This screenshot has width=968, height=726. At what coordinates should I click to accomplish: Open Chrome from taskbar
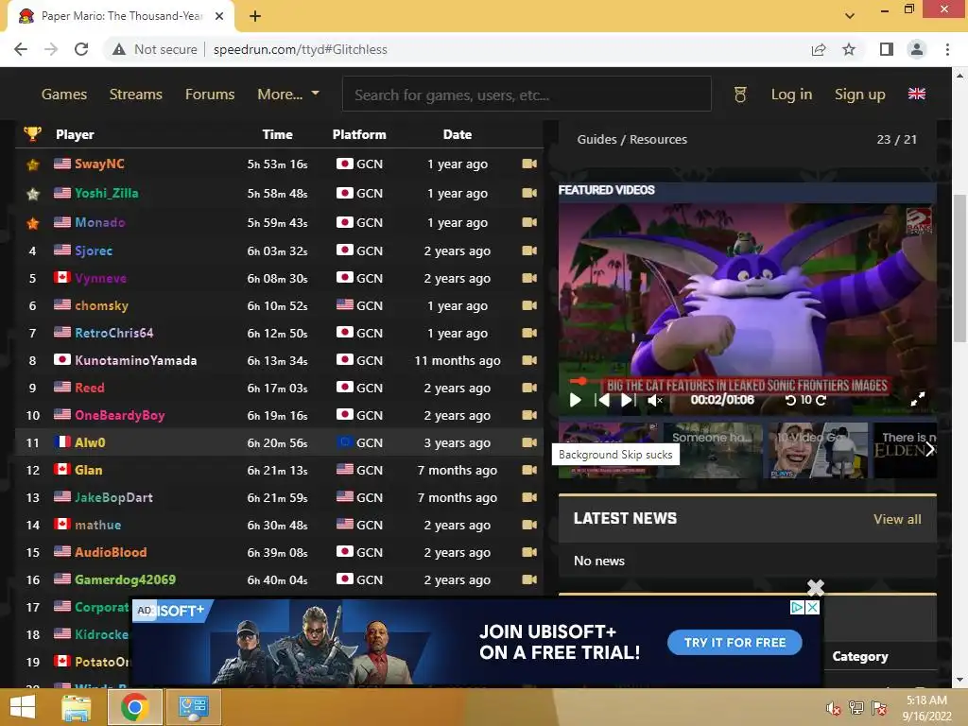(134, 707)
